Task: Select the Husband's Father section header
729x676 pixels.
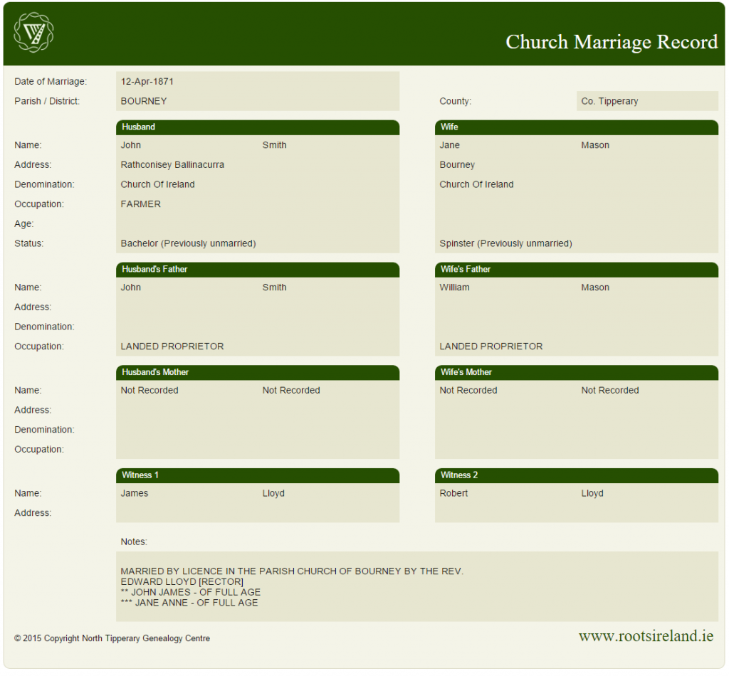Action: coord(257,270)
